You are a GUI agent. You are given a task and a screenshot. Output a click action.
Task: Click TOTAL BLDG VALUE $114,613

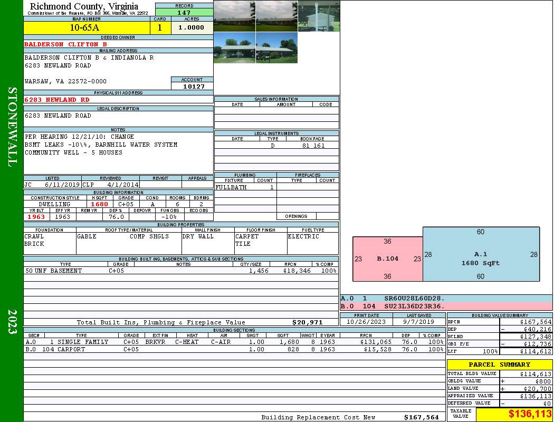coord(536,374)
